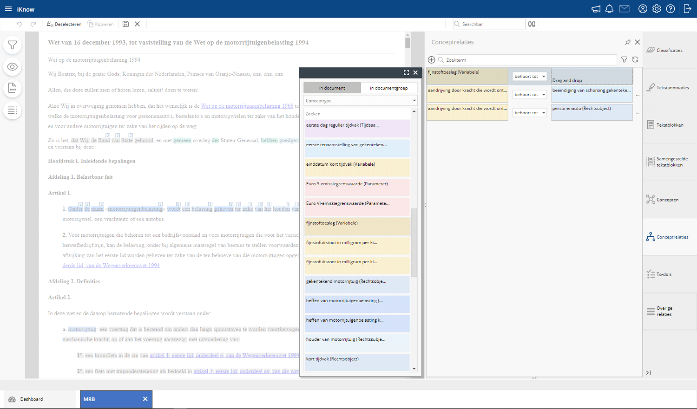The width and height of the screenshot is (697, 409).
Task: Open 'behoort tot' dropdown for beëindiging van schorsing row
Action: tap(530, 95)
